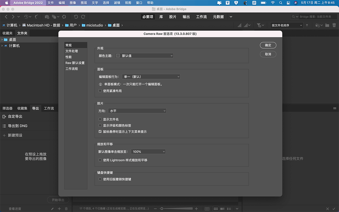Rotate 90° clockwise icon in Bridge toolbar

pos(83,17)
